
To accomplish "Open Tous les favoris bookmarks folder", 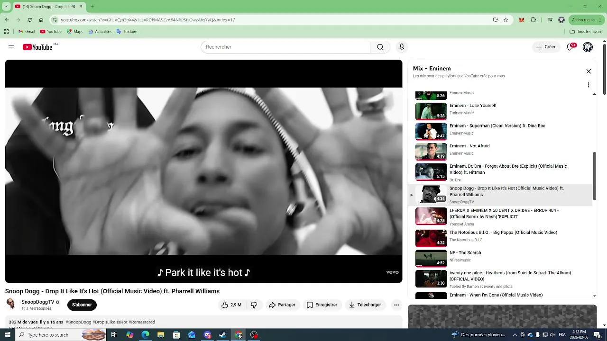I will 586,32.
